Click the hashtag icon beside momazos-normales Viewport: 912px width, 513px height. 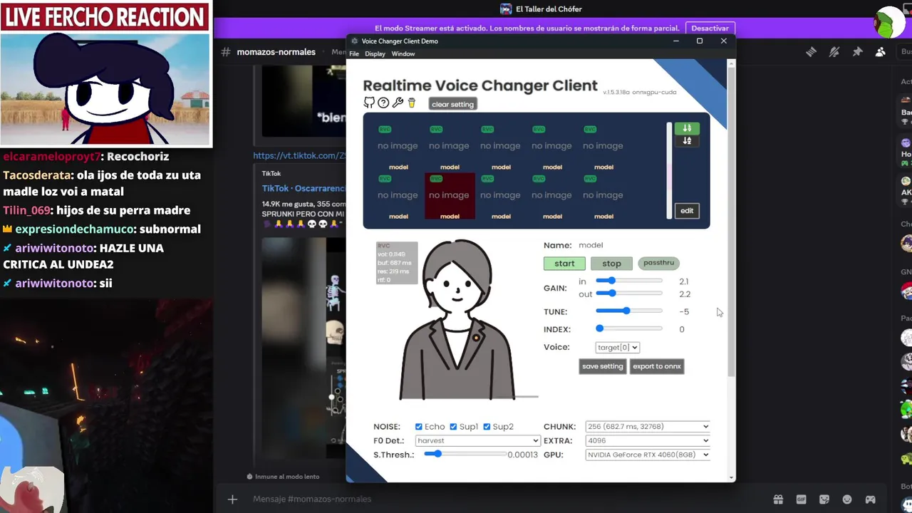pyautogui.click(x=226, y=52)
